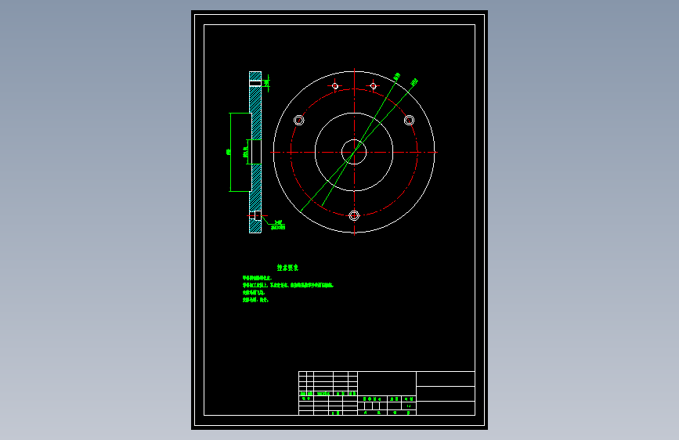Select the central bore circle in the front view
Viewport: 679px width, 440px height.
[354, 152]
